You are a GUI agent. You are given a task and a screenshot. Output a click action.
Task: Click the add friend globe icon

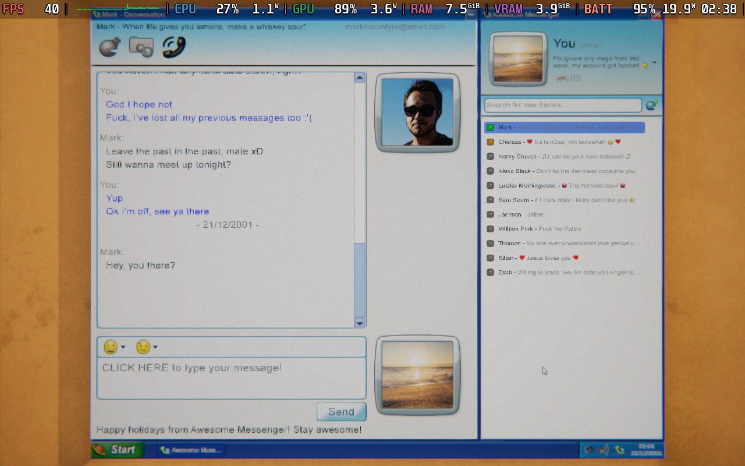[x=652, y=105]
